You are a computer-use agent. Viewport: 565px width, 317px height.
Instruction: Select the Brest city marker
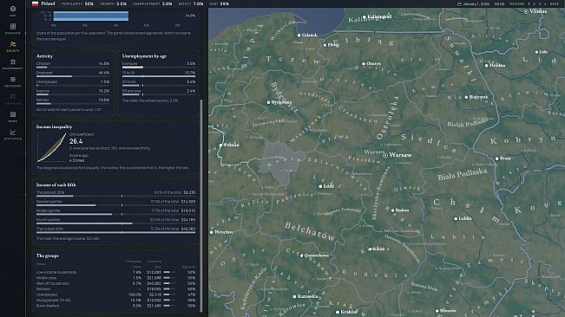tap(497, 158)
